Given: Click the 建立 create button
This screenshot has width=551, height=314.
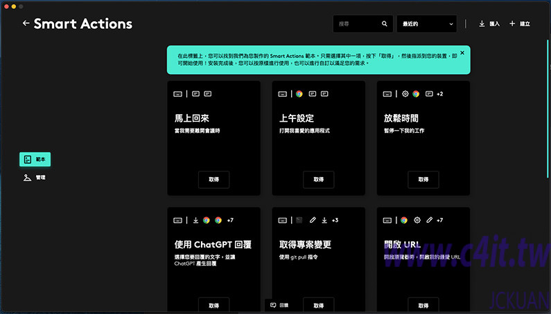Looking at the screenshot, I should (x=519, y=24).
